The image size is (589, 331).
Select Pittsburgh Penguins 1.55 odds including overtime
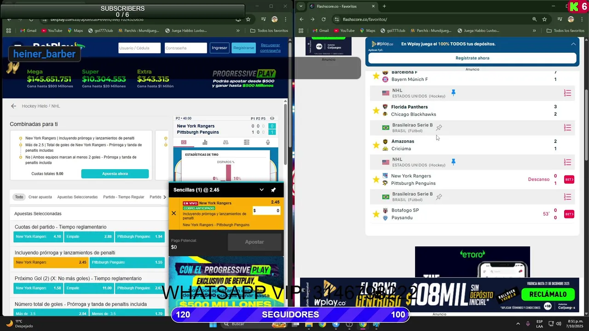pyautogui.click(x=127, y=262)
